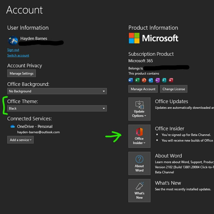
Task: Click the Hayden Barnes user name
Action: tap(34, 38)
